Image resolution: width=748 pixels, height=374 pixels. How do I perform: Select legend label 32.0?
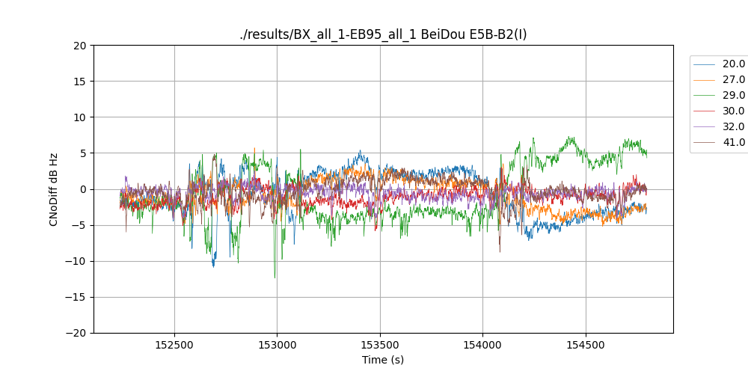pyautogui.click(x=733, y=127)
